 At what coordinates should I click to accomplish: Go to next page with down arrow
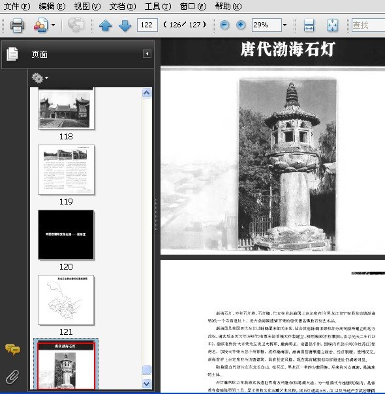pyautogui.click(x=125, y=25)
